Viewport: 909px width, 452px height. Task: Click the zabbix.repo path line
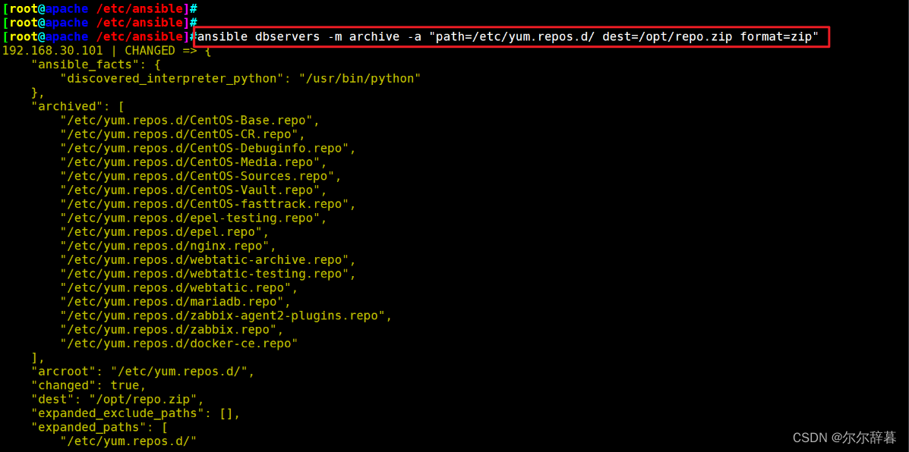[x=172, y=329]
